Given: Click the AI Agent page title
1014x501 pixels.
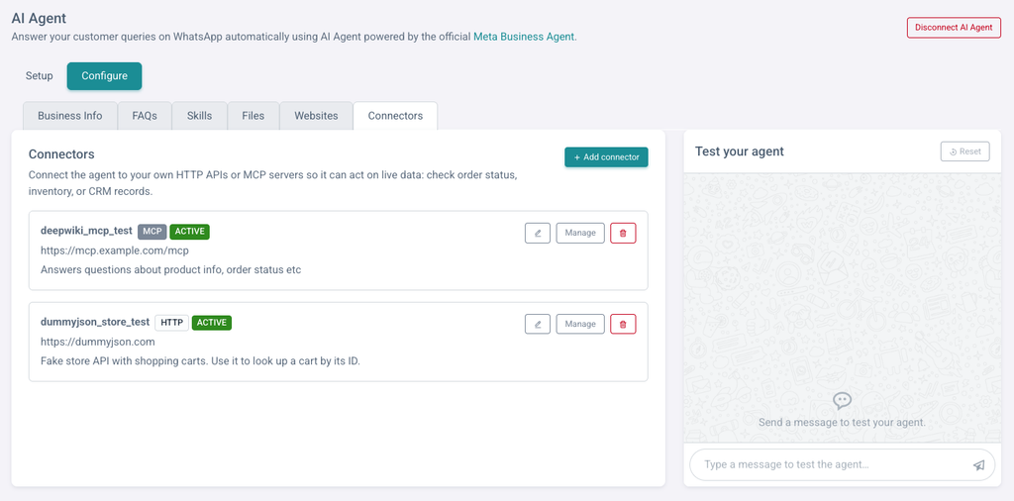Looking at the screenshot, I should pos(39,19).
